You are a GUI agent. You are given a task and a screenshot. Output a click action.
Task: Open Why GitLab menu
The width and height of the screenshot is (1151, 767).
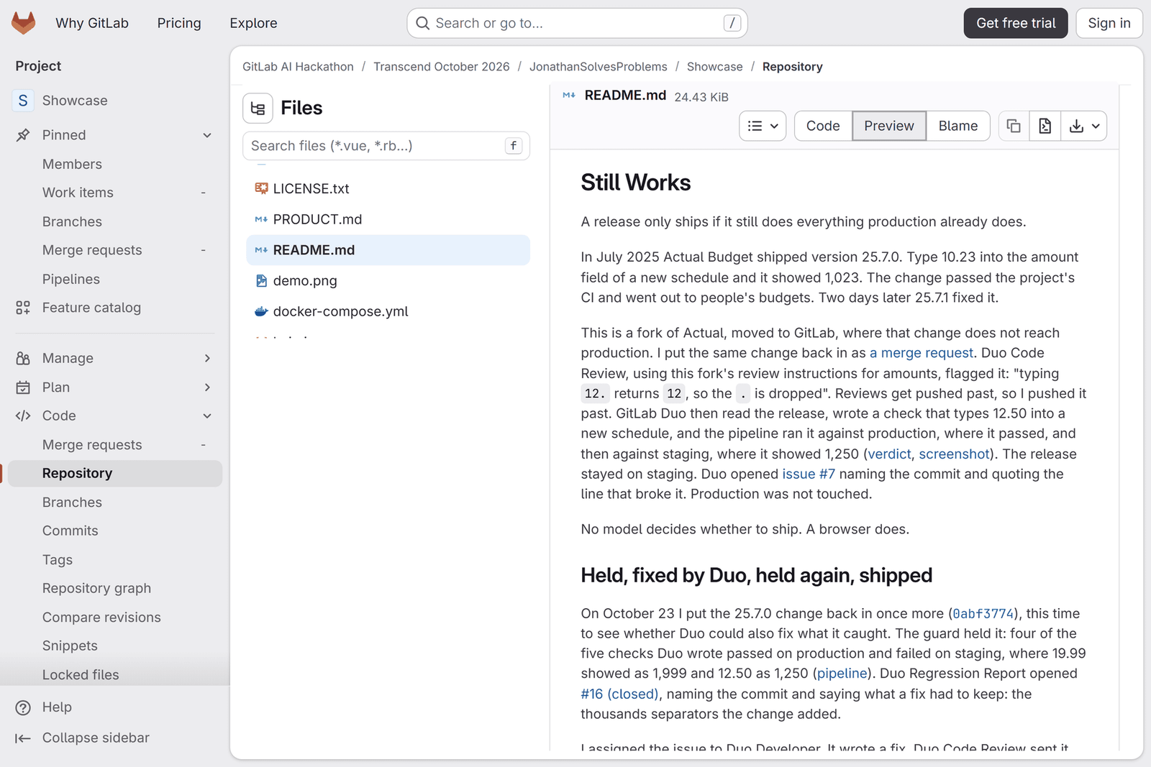tap(92, 23)
